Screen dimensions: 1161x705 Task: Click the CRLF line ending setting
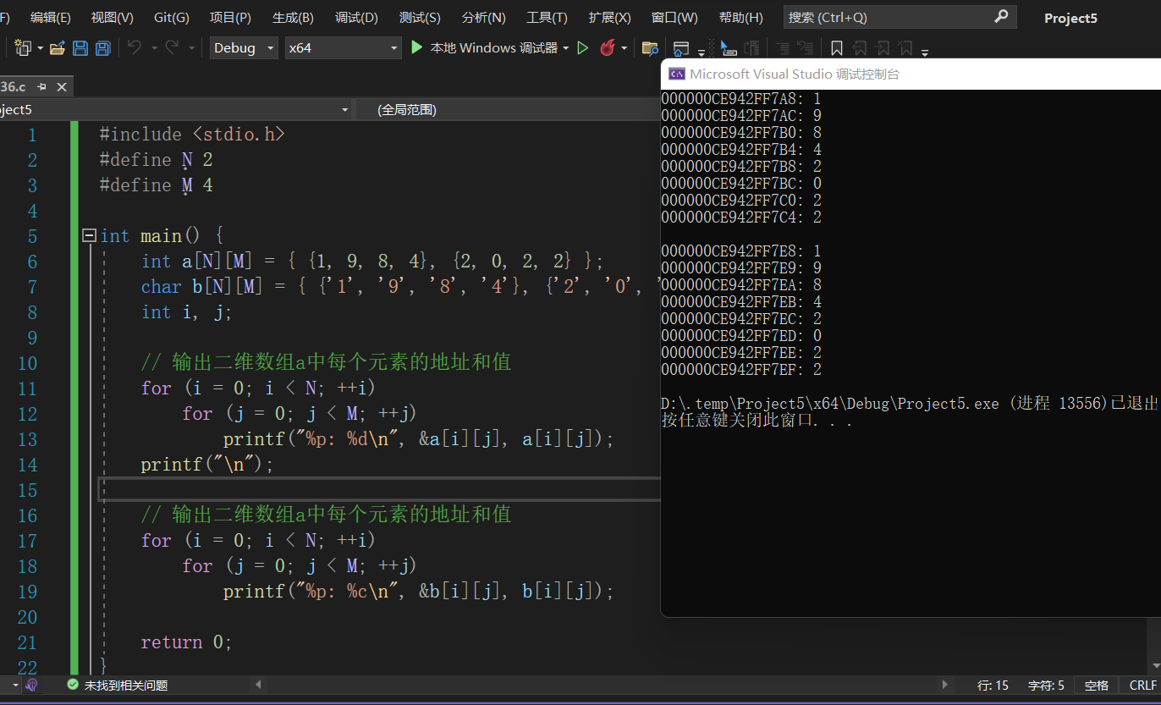point(1142,686)
